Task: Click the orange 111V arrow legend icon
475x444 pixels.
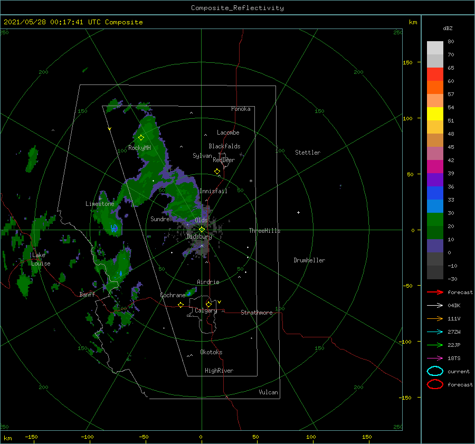Action: [435, 318]
